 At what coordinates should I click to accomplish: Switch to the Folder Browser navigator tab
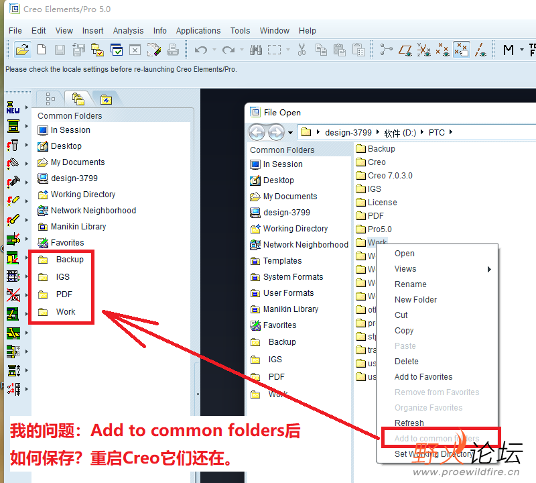click(78, 99)
